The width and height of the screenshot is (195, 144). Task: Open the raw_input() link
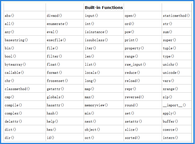coord(135,65)
